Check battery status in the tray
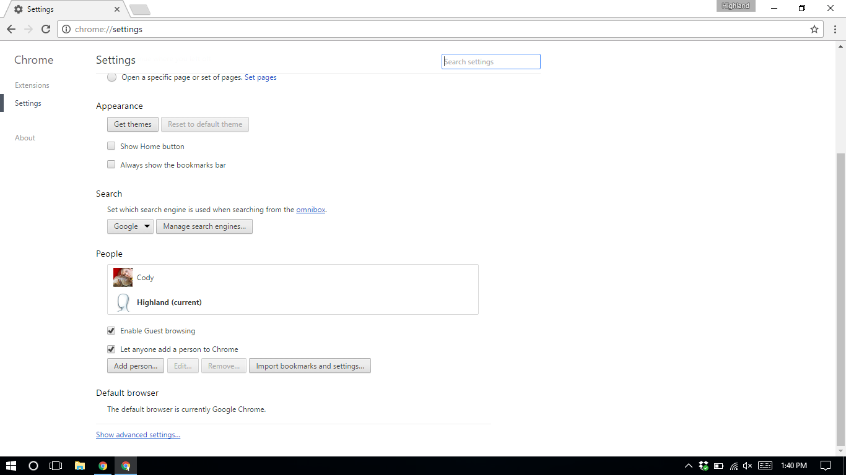The width and height of the screenshot is (846, 475). 718,466
